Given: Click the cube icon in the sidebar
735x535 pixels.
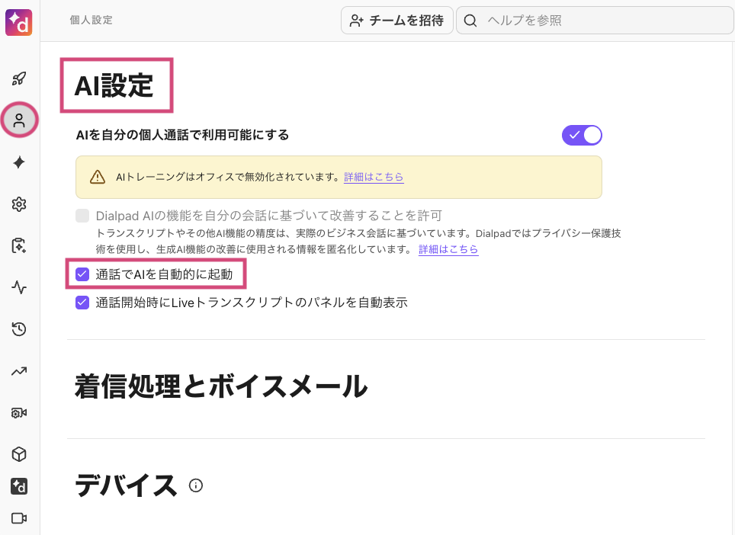Looking at the screenshot, I should point(20,454).
